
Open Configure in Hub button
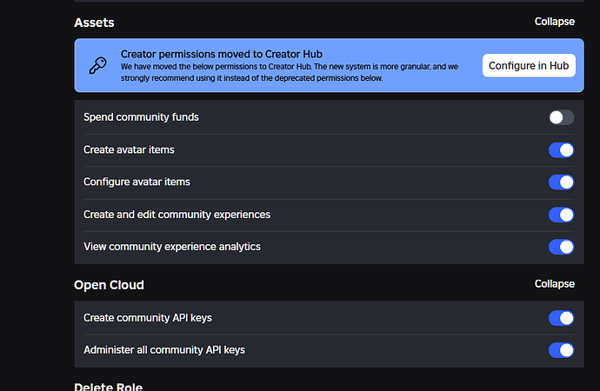coord(529,66)
